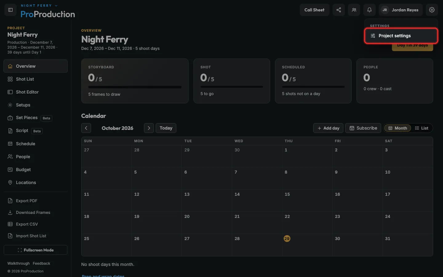Jump to Today in calendar
This screenshot has height=277, width=443.
coord(166,128)
